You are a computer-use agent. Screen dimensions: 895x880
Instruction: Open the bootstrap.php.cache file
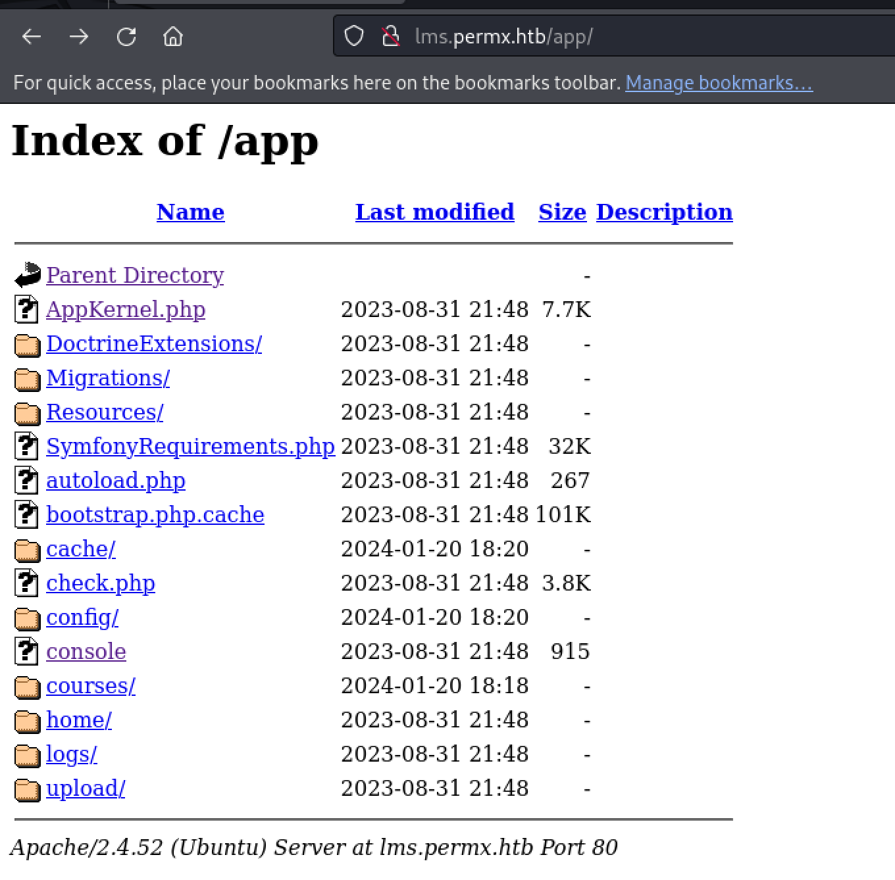155,514
